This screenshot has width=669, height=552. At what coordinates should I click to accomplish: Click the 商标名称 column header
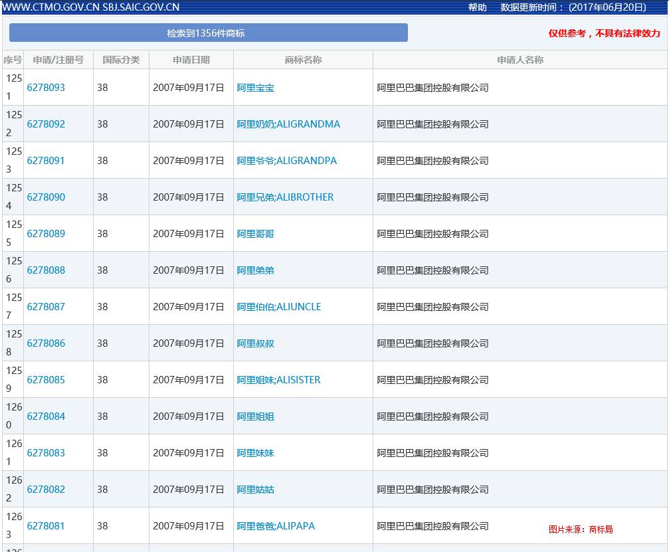coord(303,60)
